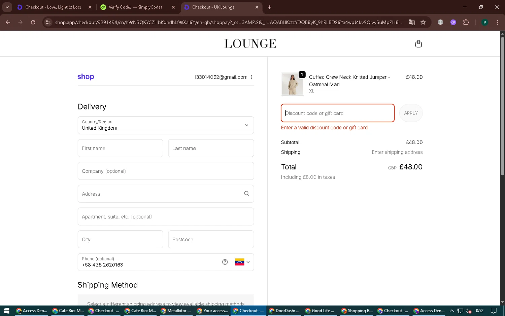Close the Verify Codes SimplyCodes tab

173,7
